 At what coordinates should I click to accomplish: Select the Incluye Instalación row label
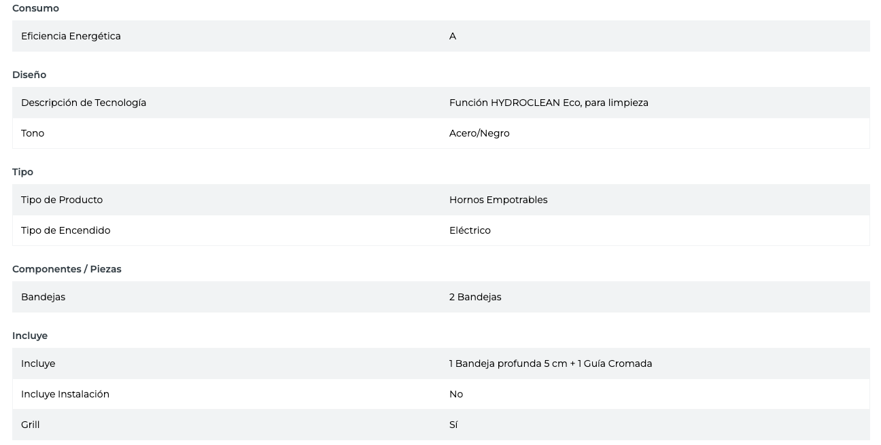(x=65, y=394)
